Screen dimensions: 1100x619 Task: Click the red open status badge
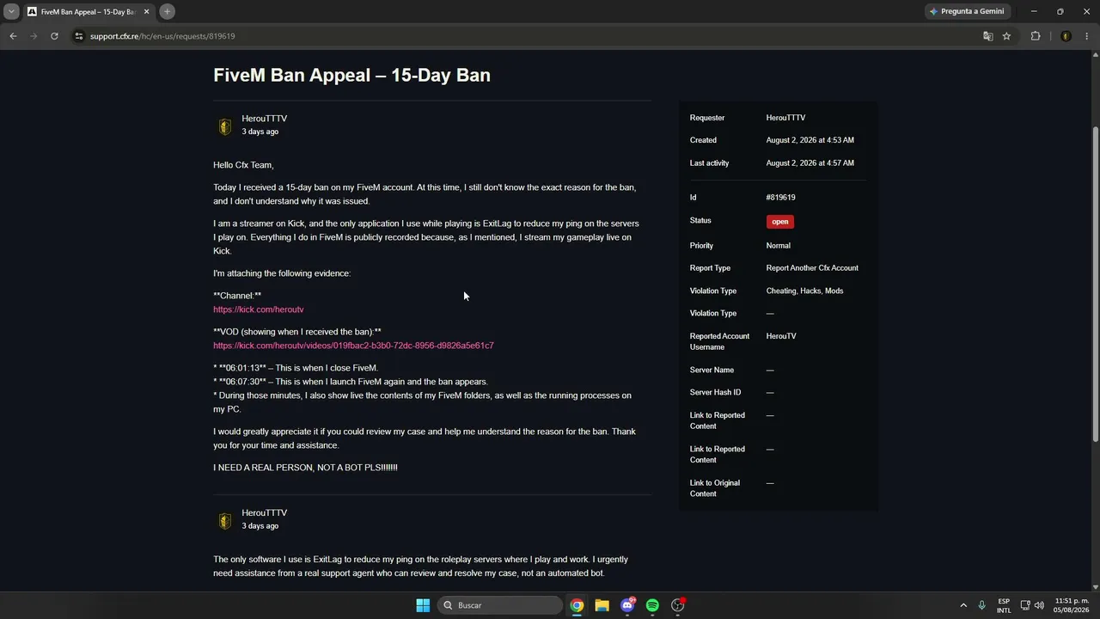pyautogui.click(x=779, y=222)
